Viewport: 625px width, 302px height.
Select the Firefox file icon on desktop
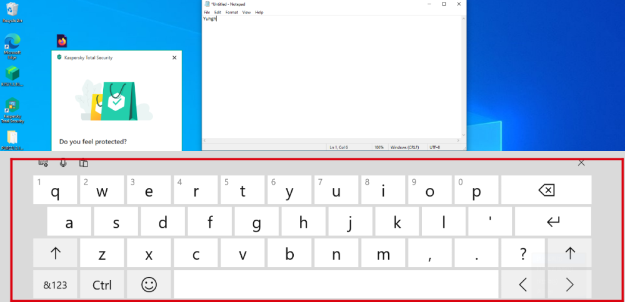[x=62, y=41]
